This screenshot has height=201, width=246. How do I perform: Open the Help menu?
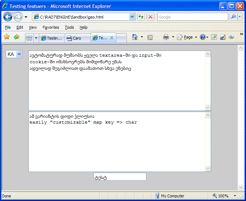(84, 27)
